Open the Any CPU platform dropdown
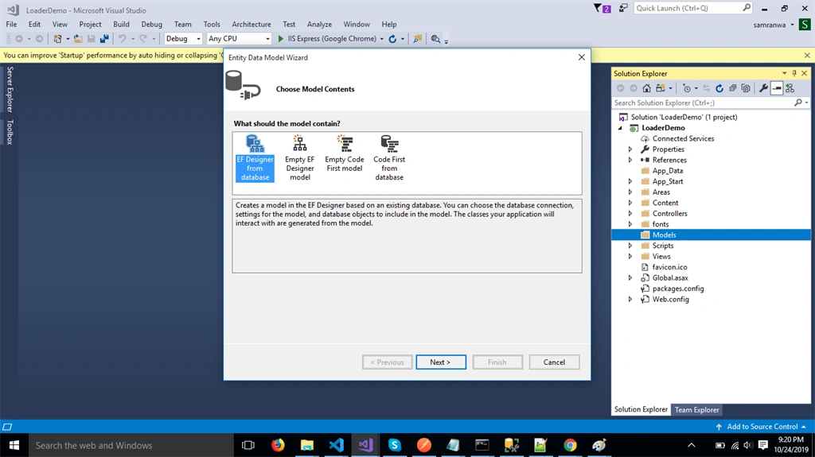 239,38
